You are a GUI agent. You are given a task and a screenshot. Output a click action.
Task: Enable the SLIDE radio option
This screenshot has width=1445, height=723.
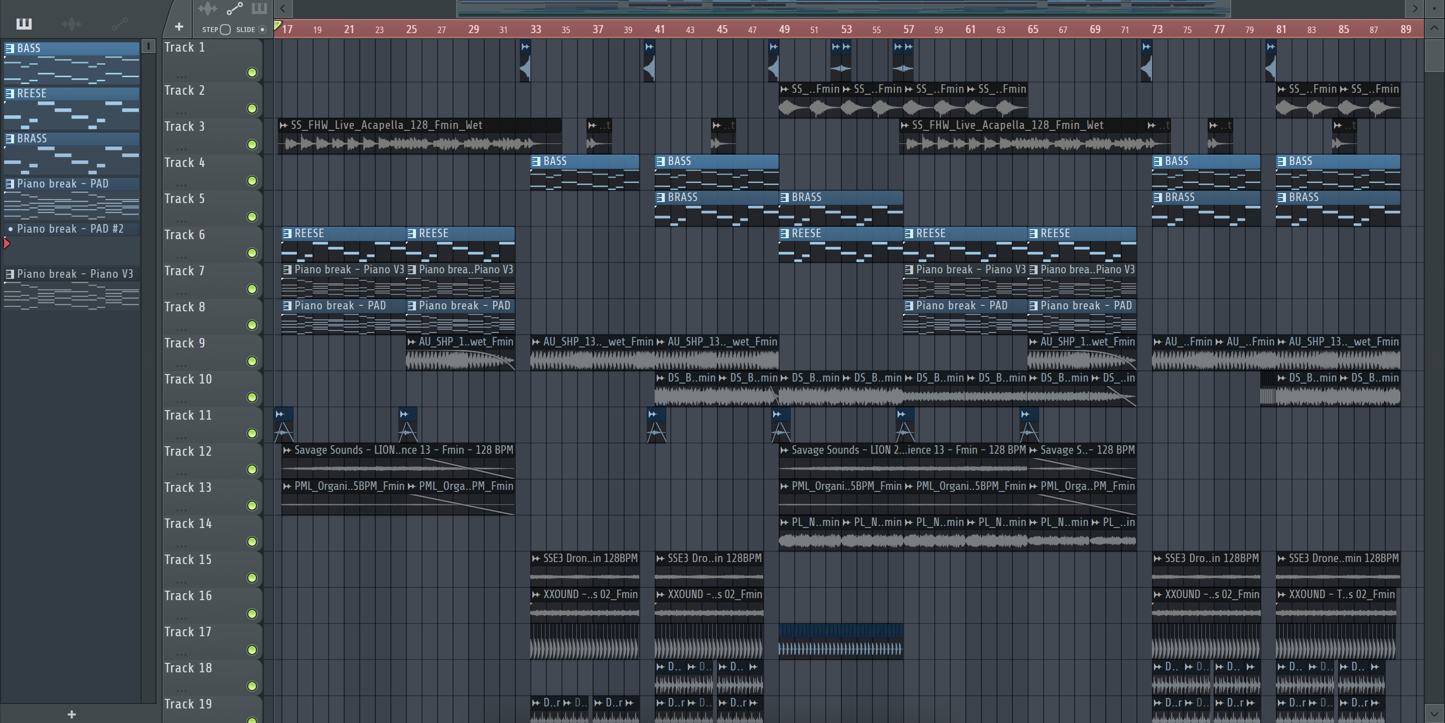tap(262, 30)
